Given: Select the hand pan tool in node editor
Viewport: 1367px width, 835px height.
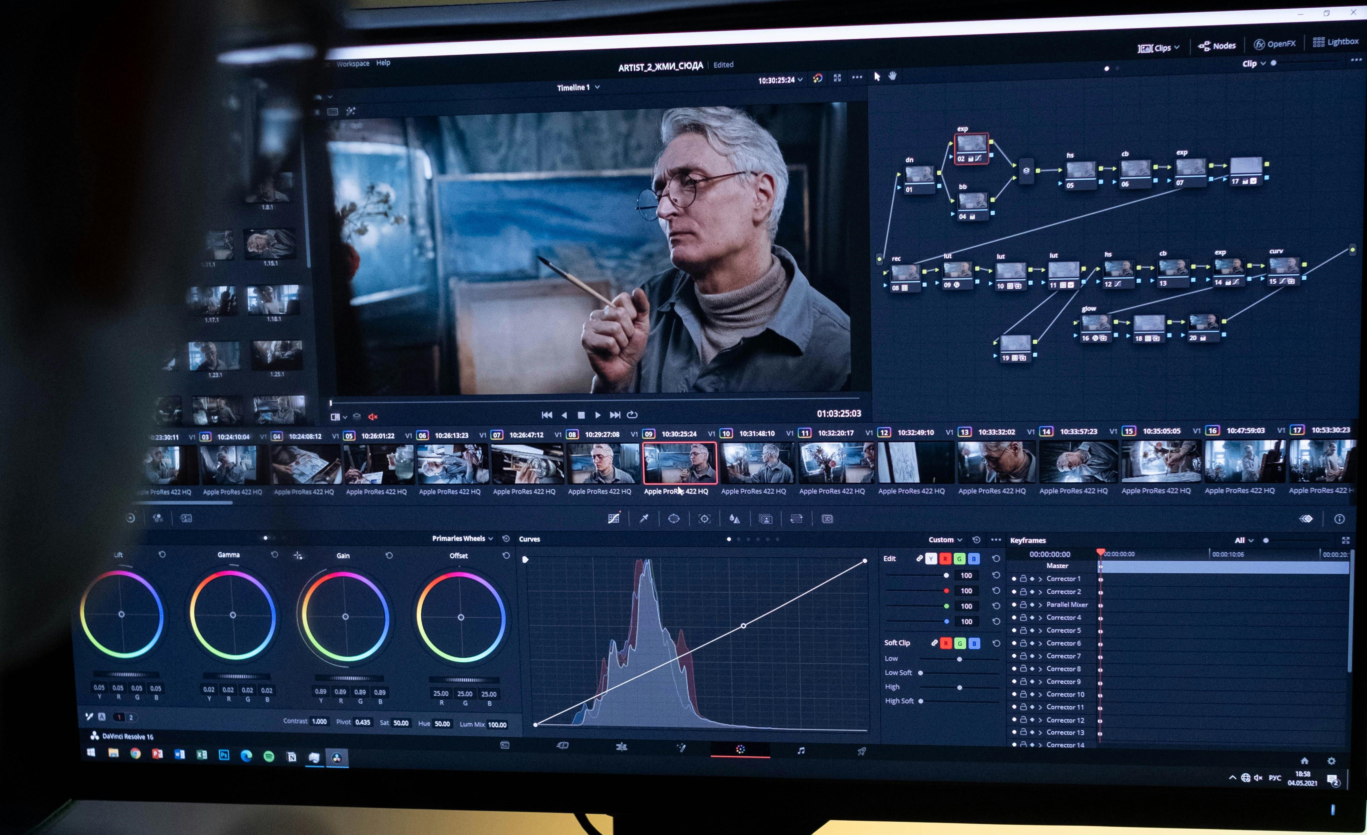Looking at the screenshot, I should pyautogui.click(x=893, y=76).
